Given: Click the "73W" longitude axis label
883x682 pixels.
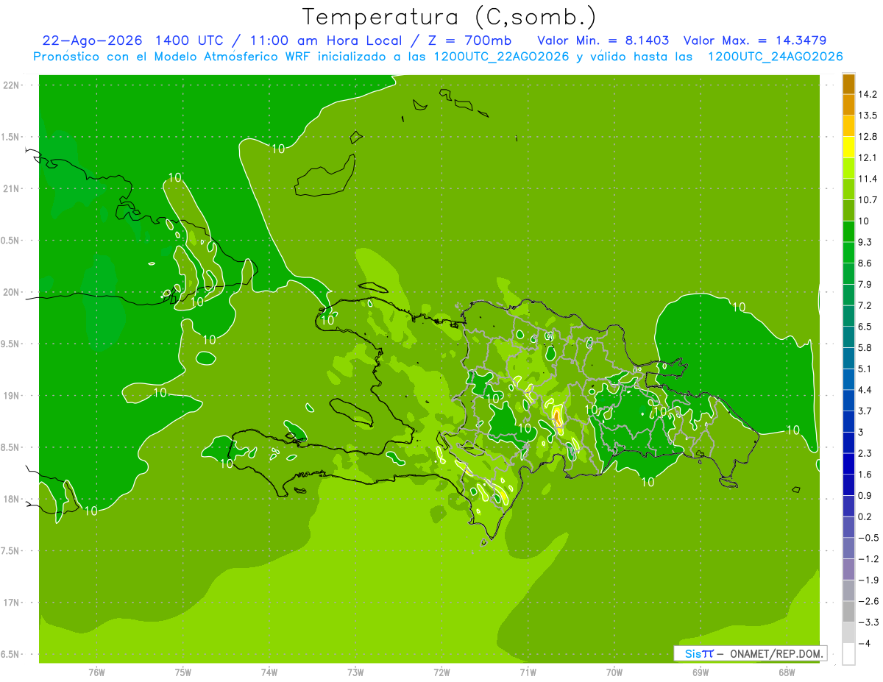Looking at the screenshot, I should (355, 671).
